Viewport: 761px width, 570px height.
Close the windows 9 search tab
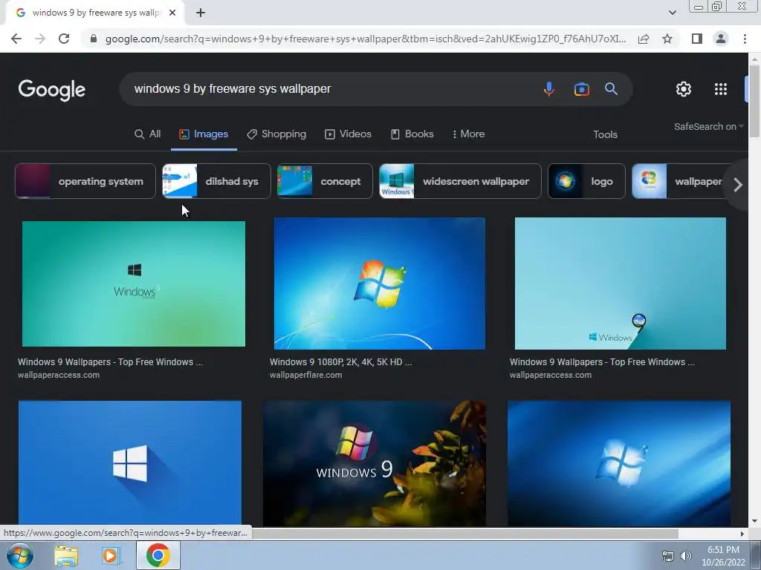click(x=172, y=13)
